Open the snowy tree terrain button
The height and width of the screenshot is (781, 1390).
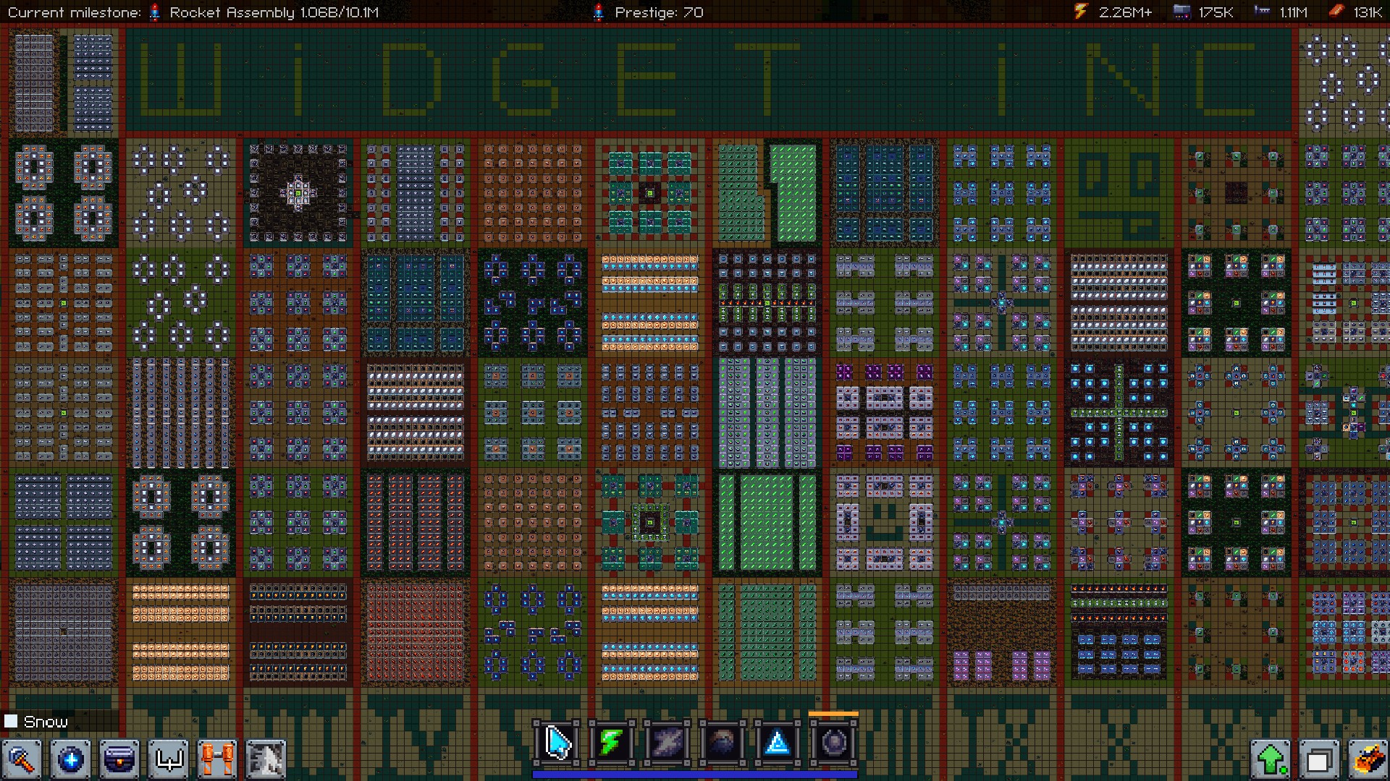266,759
